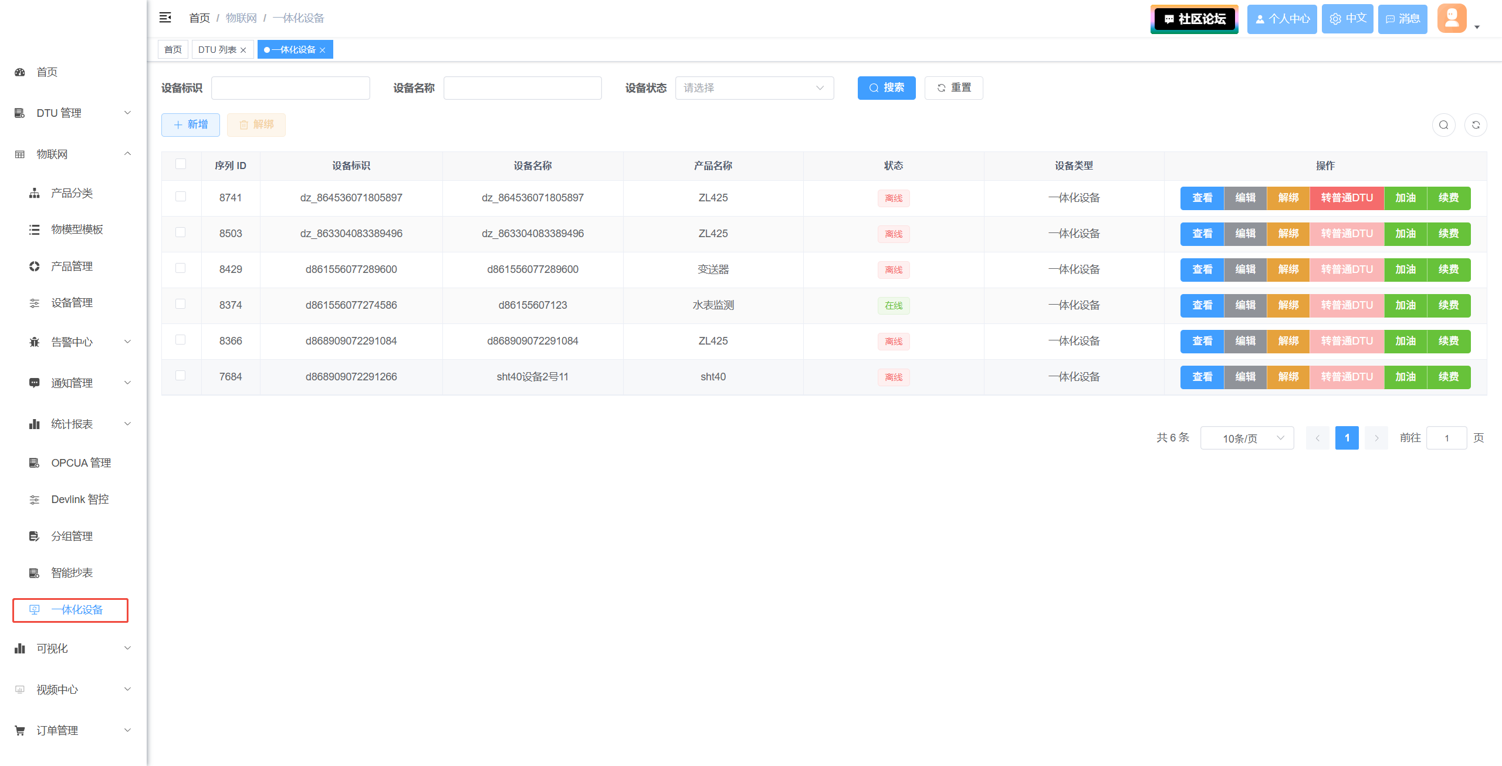The width and height of the screenshot is (1502, 766).
Task: Focus the 设备名称 input field
Action: (523, 88)
